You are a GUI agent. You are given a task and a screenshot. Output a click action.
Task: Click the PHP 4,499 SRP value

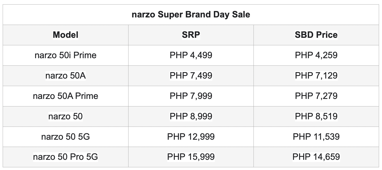(191, 55)
